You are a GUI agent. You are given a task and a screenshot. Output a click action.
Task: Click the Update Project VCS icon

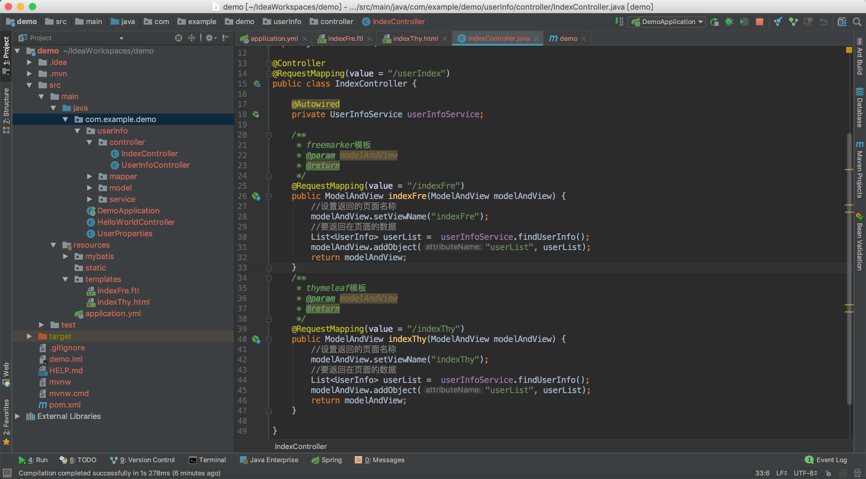(x=778, y=22)
